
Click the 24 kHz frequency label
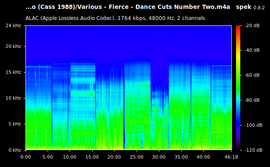(x=14, y=25)
